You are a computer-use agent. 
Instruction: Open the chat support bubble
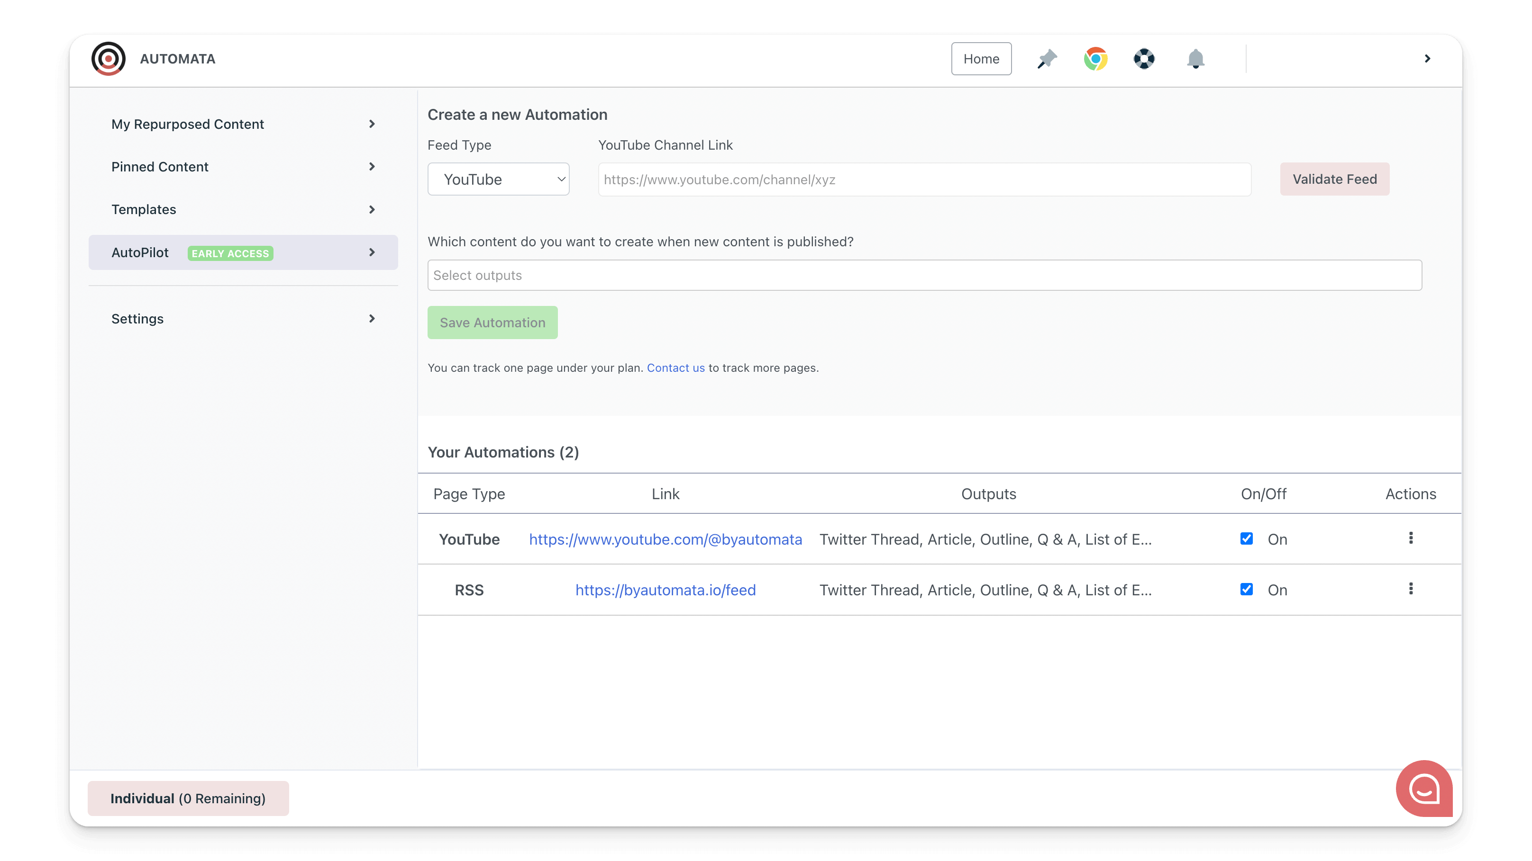(1424, 789)
